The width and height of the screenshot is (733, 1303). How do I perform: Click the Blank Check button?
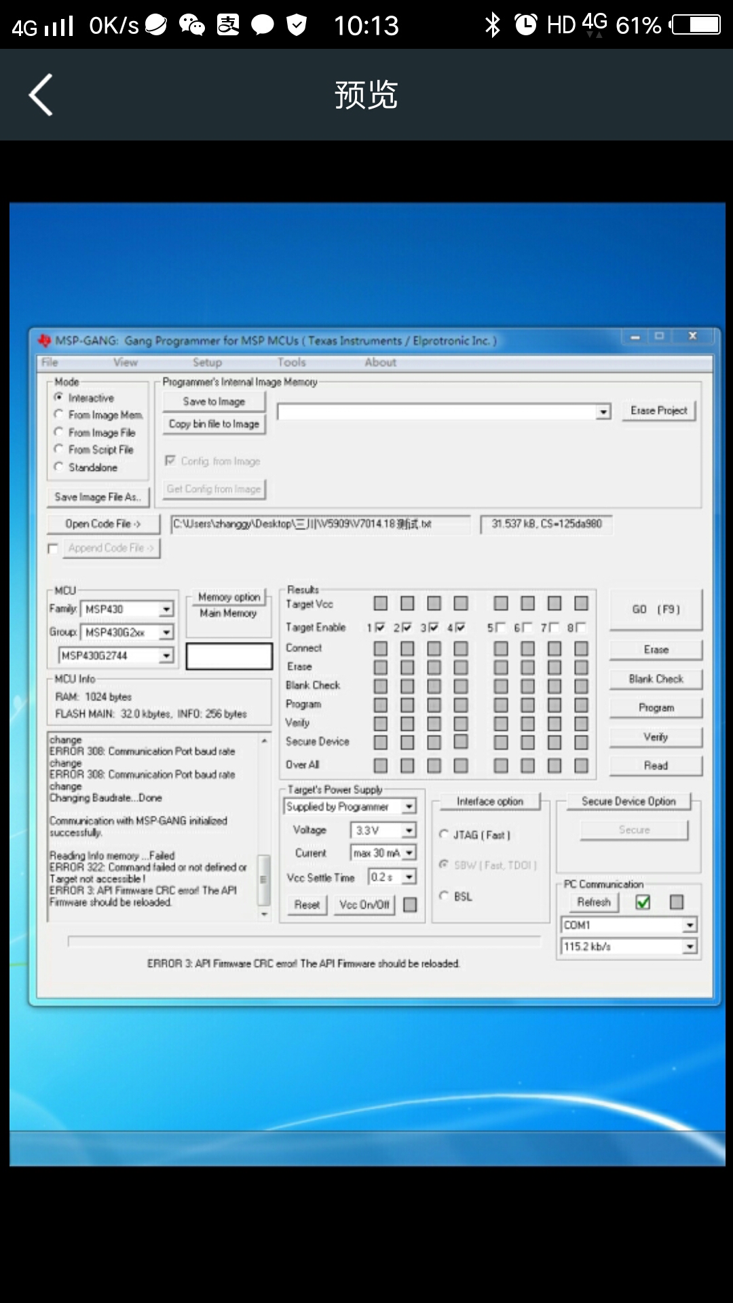[656, 679]
